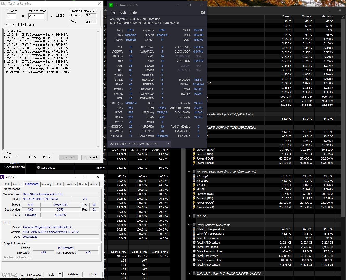
Task: Click the lightning icon beside Current (IIN) 2.125 A
Action: coord(194,198)
